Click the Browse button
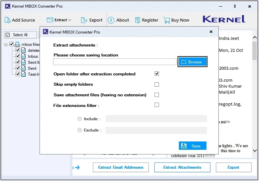Viewport: 259px width, 181px height. pos(193,62)
